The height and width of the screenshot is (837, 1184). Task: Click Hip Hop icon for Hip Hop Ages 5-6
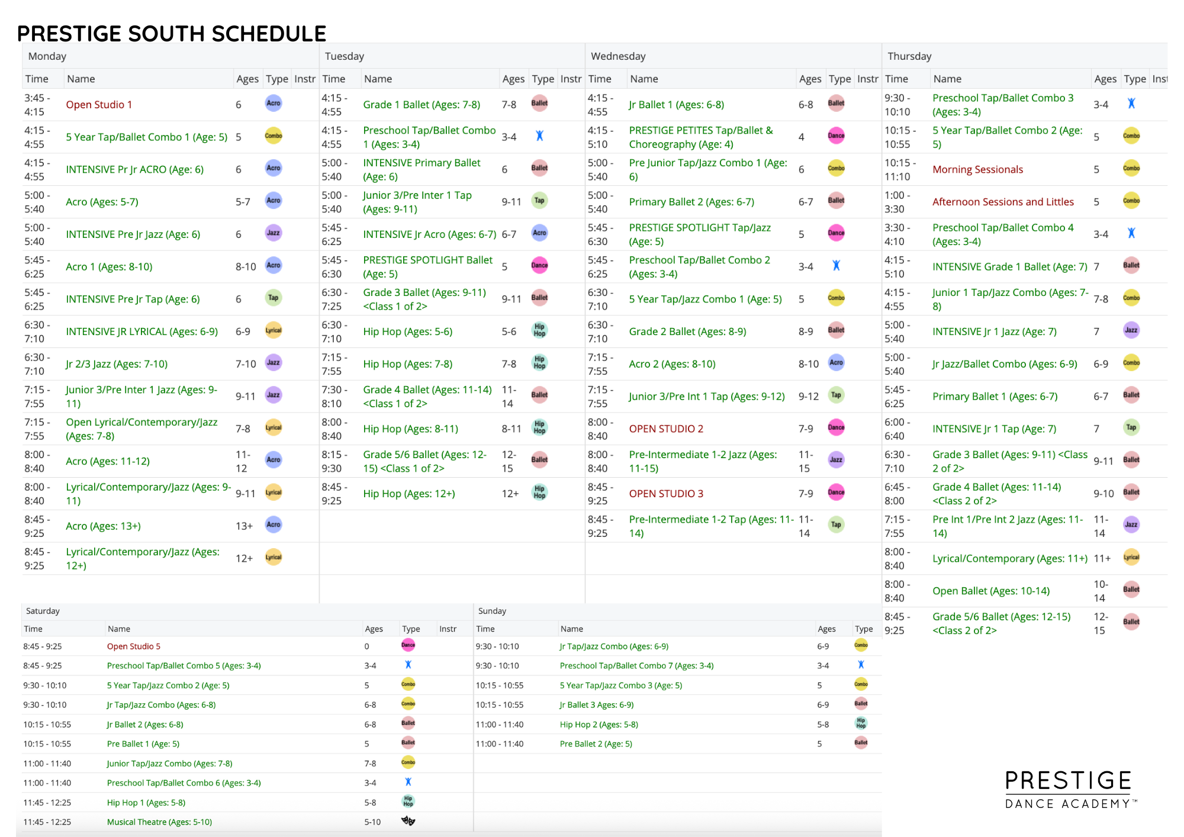(539, 330)
